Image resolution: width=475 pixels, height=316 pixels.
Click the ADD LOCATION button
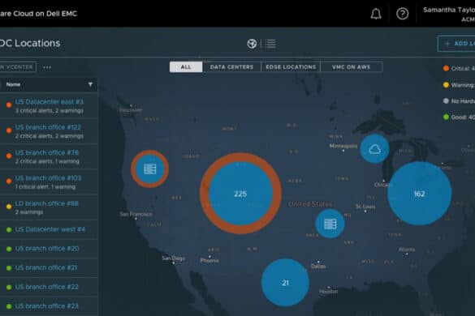[456, 44]
